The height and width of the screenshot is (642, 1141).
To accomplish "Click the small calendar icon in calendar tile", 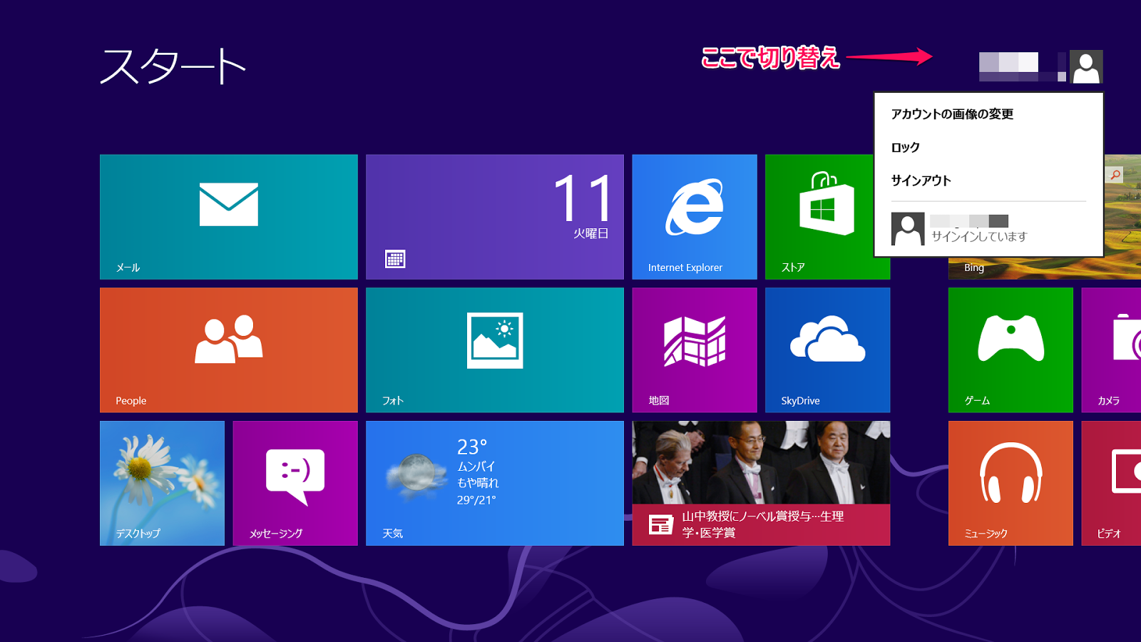I will point(395,259).
